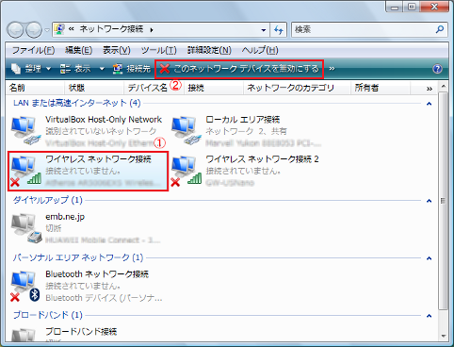Click the vertical scrollbar down arrow
The height and width of the screenshot is (347, 454).
tap(443, 337)
